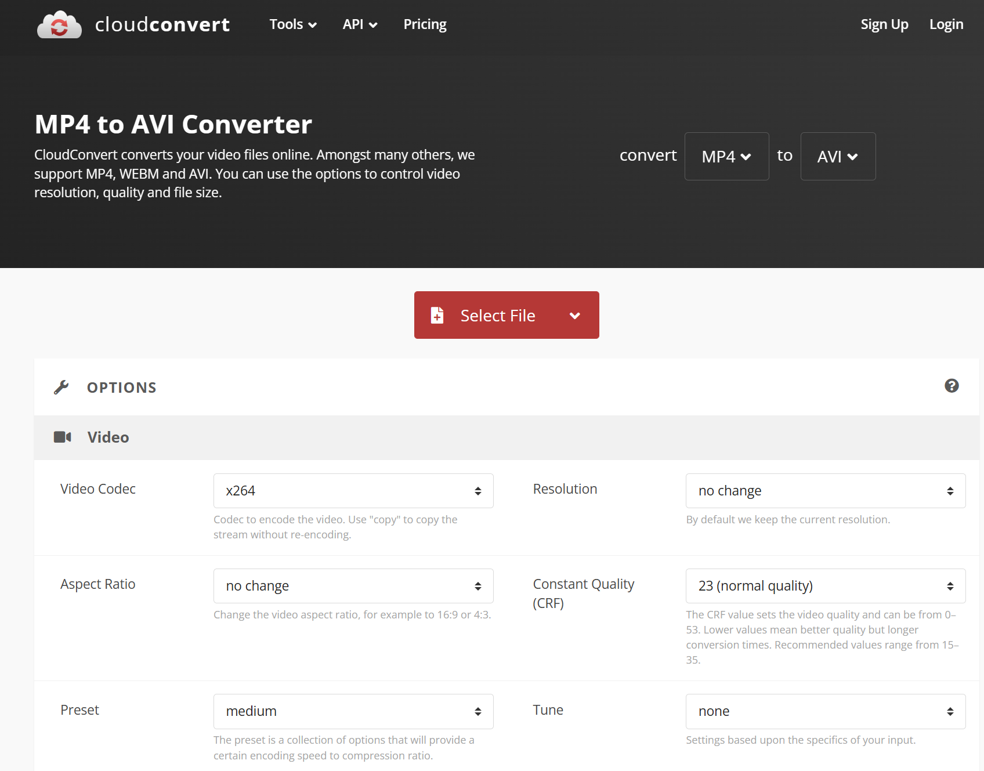Open the AVI target format dropdown

tap(838, 156)
